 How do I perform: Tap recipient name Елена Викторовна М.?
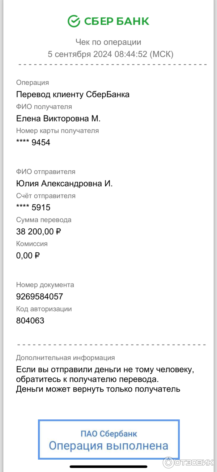click(x=58, y=118)
